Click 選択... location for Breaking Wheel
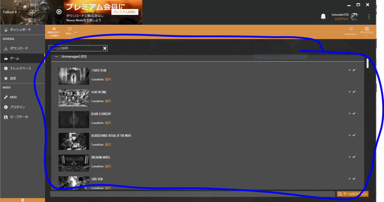 click(109, 166)
